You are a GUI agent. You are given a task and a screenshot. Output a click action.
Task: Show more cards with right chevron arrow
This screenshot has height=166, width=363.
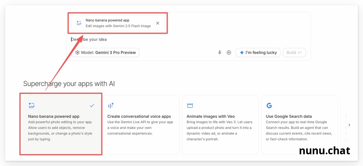[349, 125]
